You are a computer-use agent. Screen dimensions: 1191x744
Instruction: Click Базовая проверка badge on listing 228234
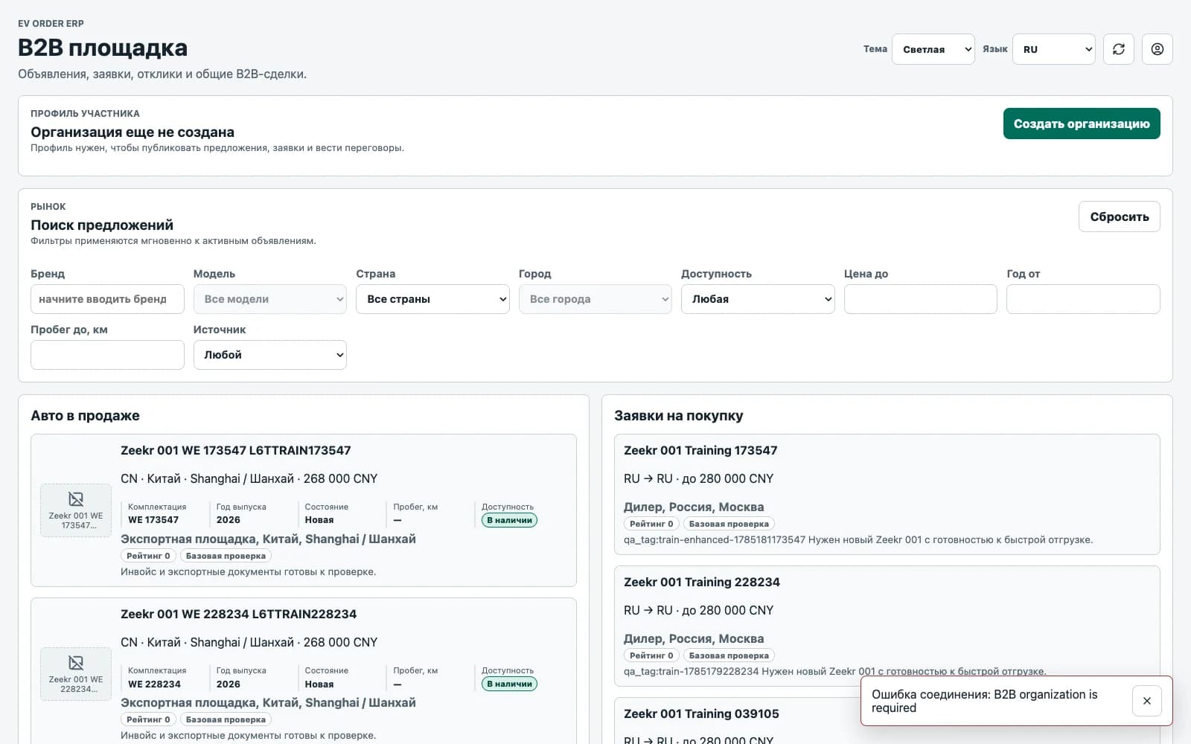(226, 719)
